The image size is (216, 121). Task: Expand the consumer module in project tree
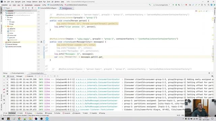click(x=4, y=11)
